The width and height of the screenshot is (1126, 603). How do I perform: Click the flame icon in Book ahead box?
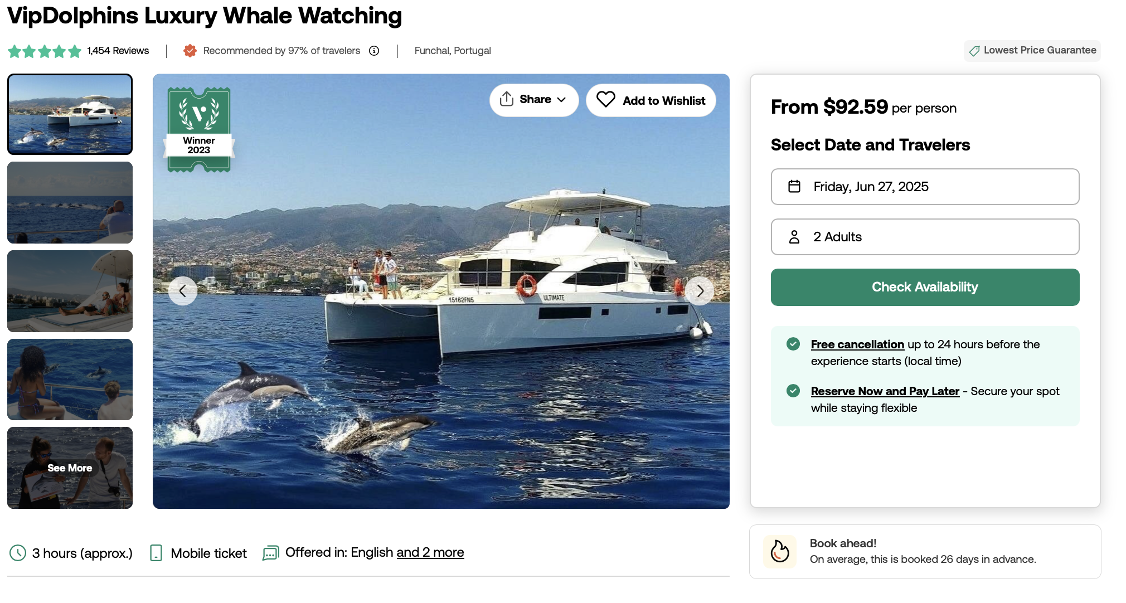(779, 551)
